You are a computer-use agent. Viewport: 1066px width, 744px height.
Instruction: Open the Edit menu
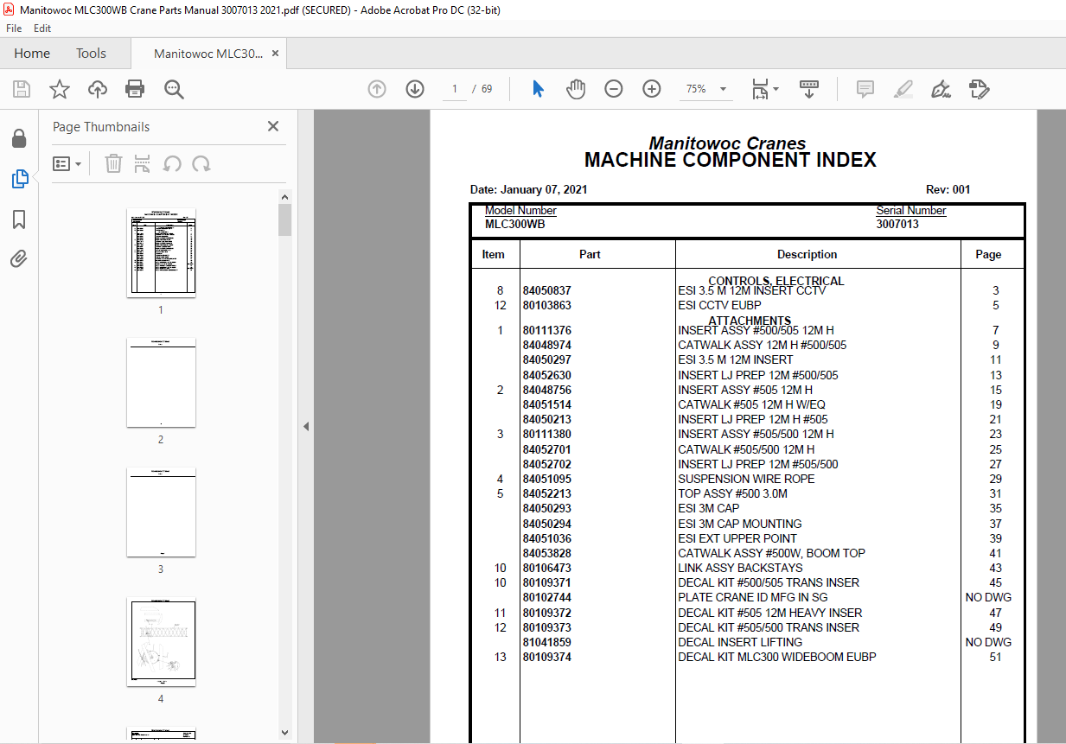point(42,29)
